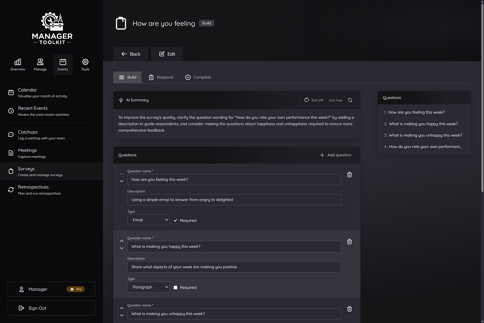
Task: Delete the 'How are you feeling this week?' question
Action: 350,175
